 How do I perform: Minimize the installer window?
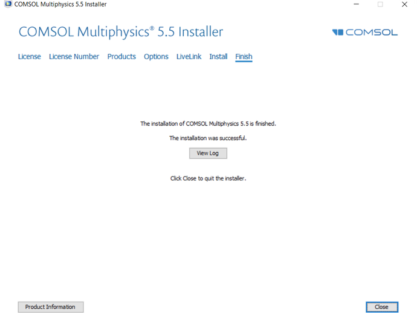click(x=356, y=4)
